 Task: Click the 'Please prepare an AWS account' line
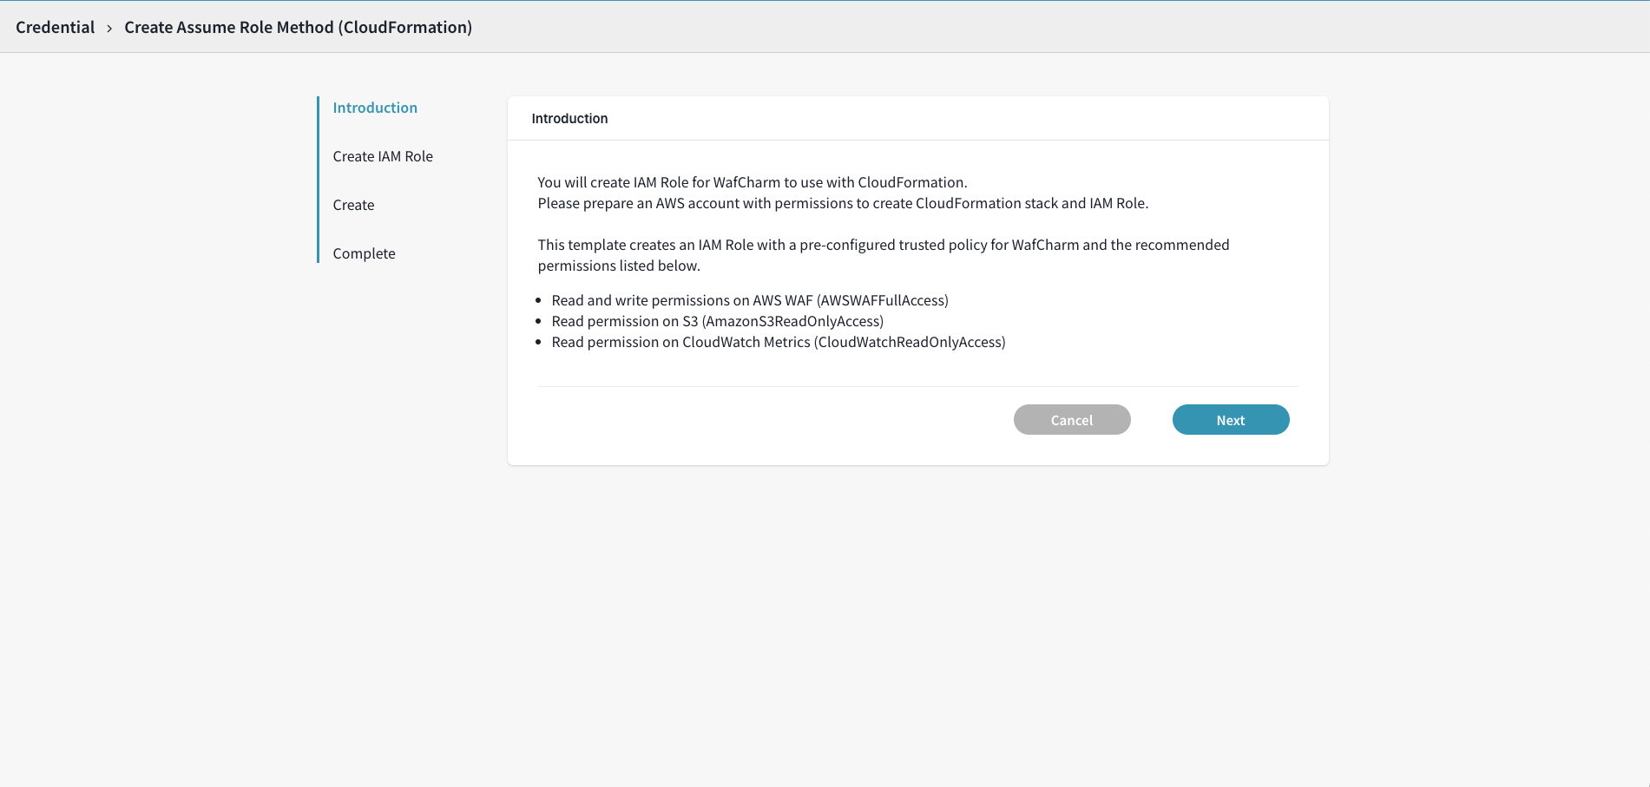pos(842,203)
